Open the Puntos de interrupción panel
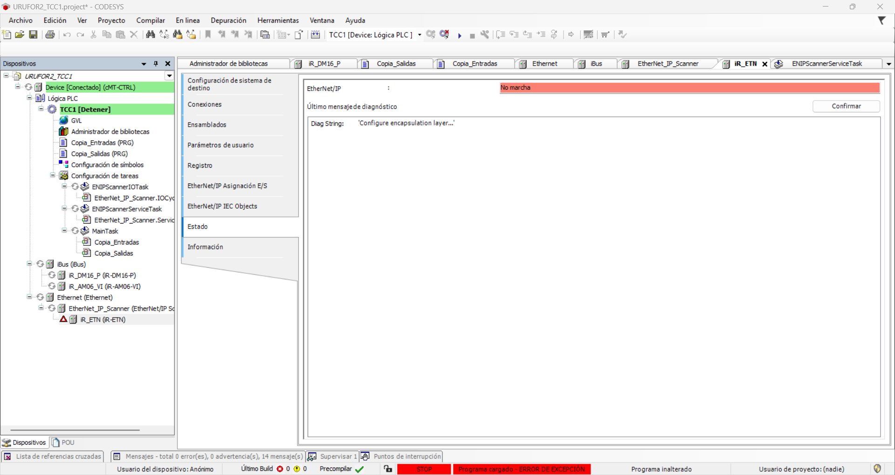This screenshot has height=475, width=895. [x=406, y=456]
